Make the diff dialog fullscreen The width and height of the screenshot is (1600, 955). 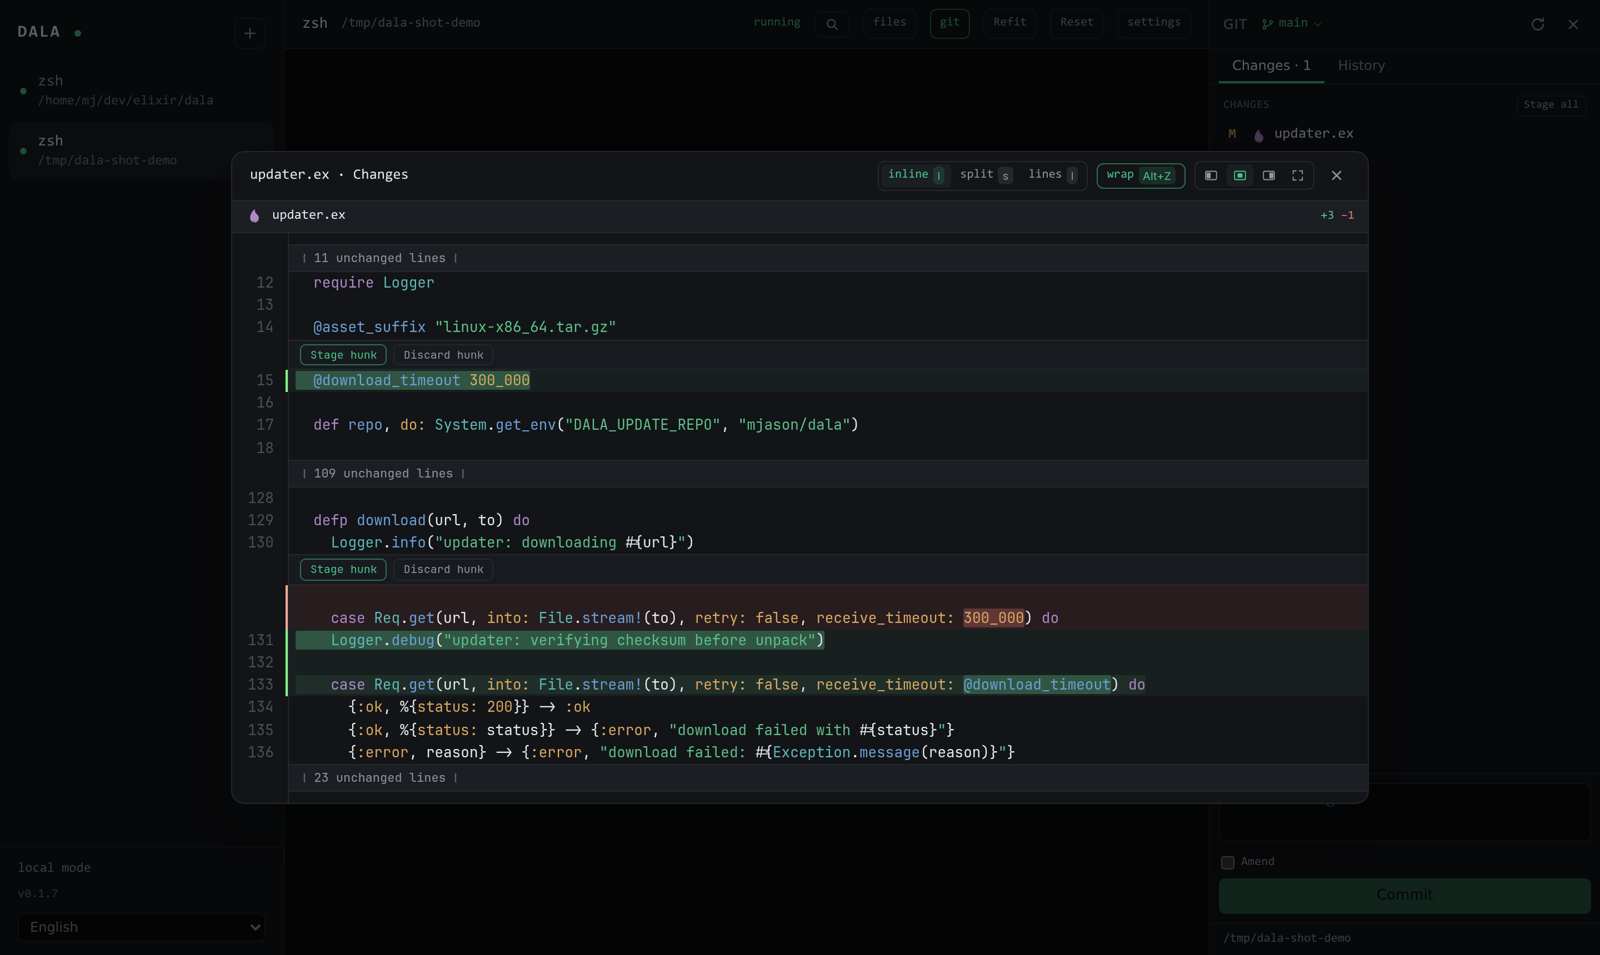coord(1297,175)
